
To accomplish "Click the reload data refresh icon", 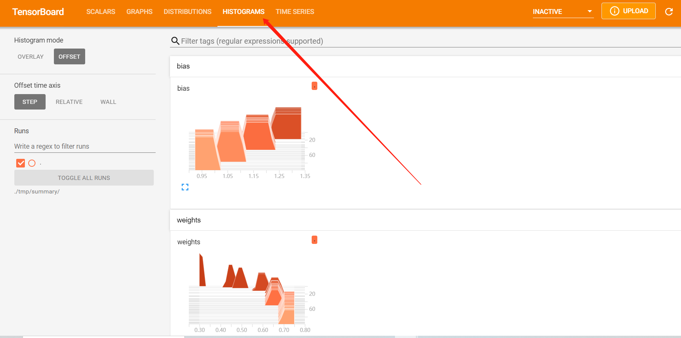I will pyautogui.click(x=669, y=12).
